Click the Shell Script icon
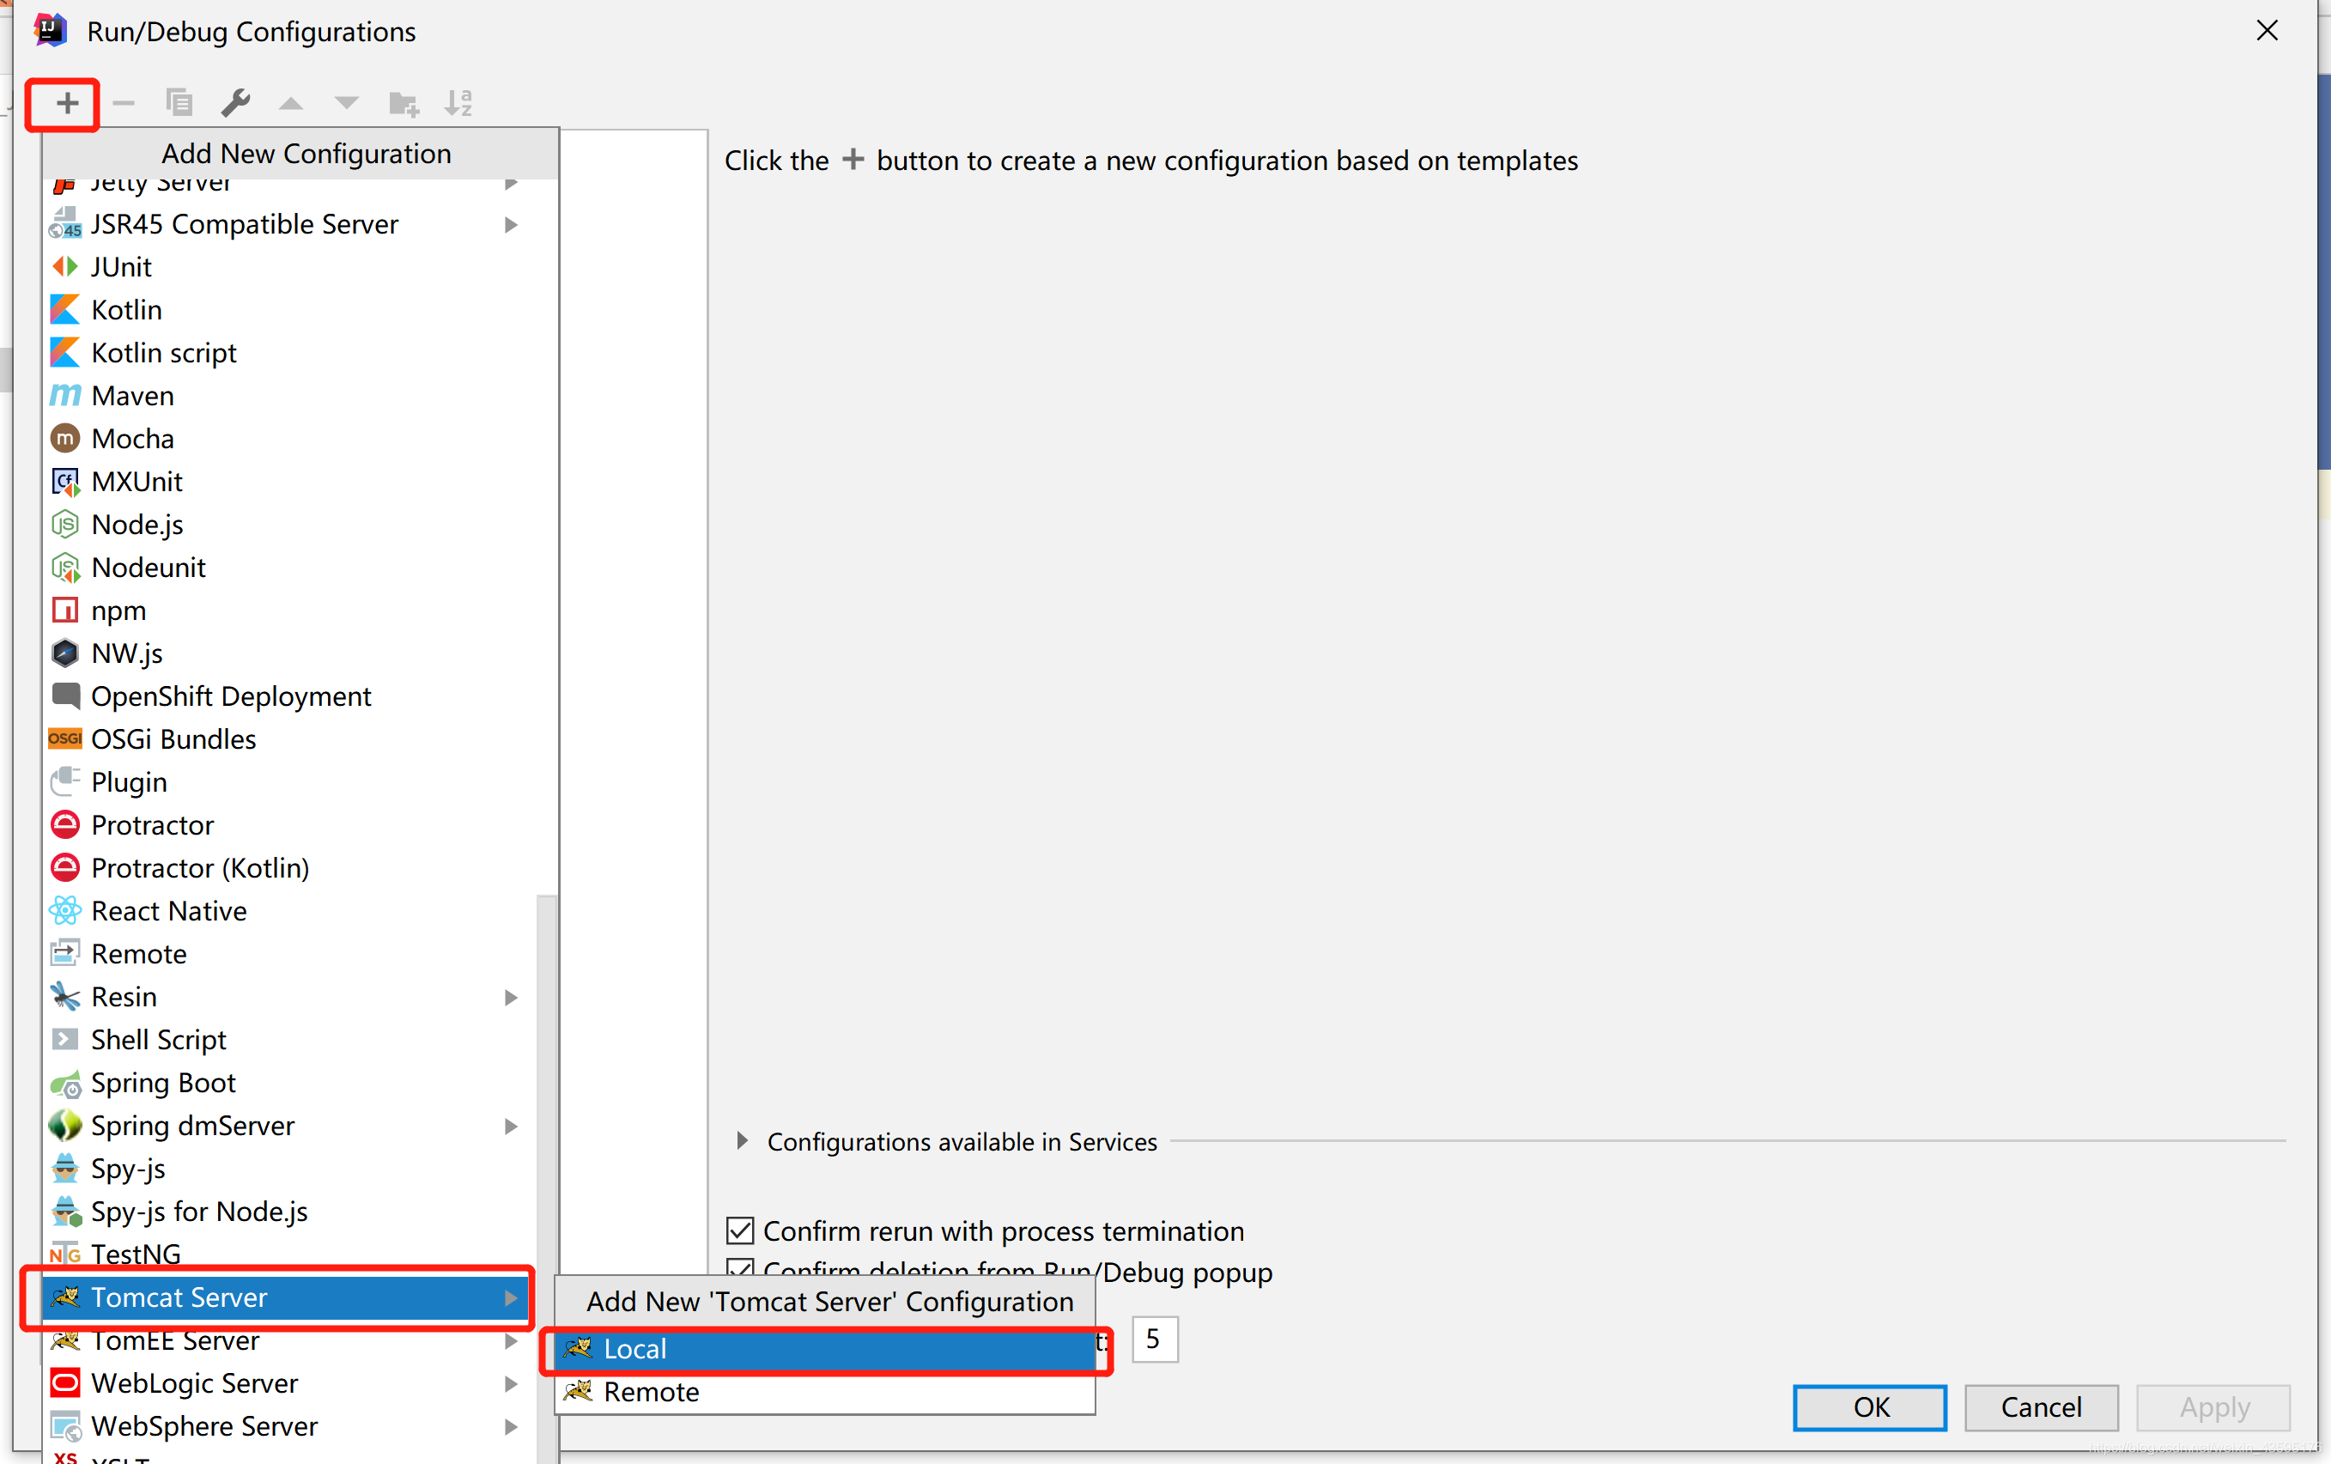 pos(65,1039)
